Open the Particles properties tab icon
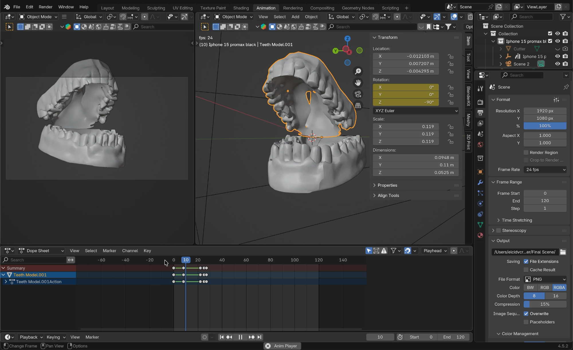This screenshot has width=573, height=350. (480, 193)
